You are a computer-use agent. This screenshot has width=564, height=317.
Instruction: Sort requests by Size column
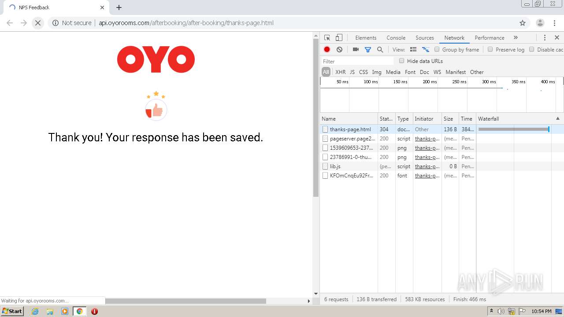tap(450, 119)
